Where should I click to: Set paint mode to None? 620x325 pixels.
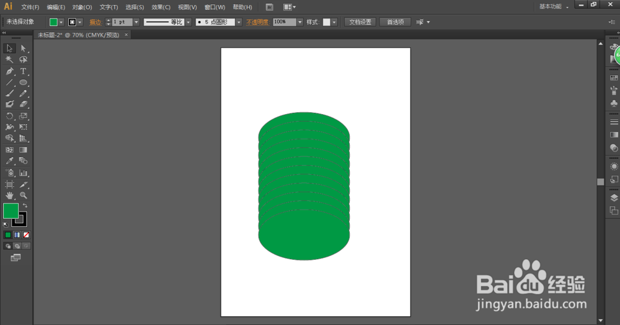tap(26, 235)
